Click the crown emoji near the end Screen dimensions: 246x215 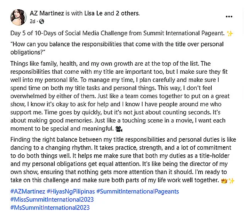tap(224, 181)
